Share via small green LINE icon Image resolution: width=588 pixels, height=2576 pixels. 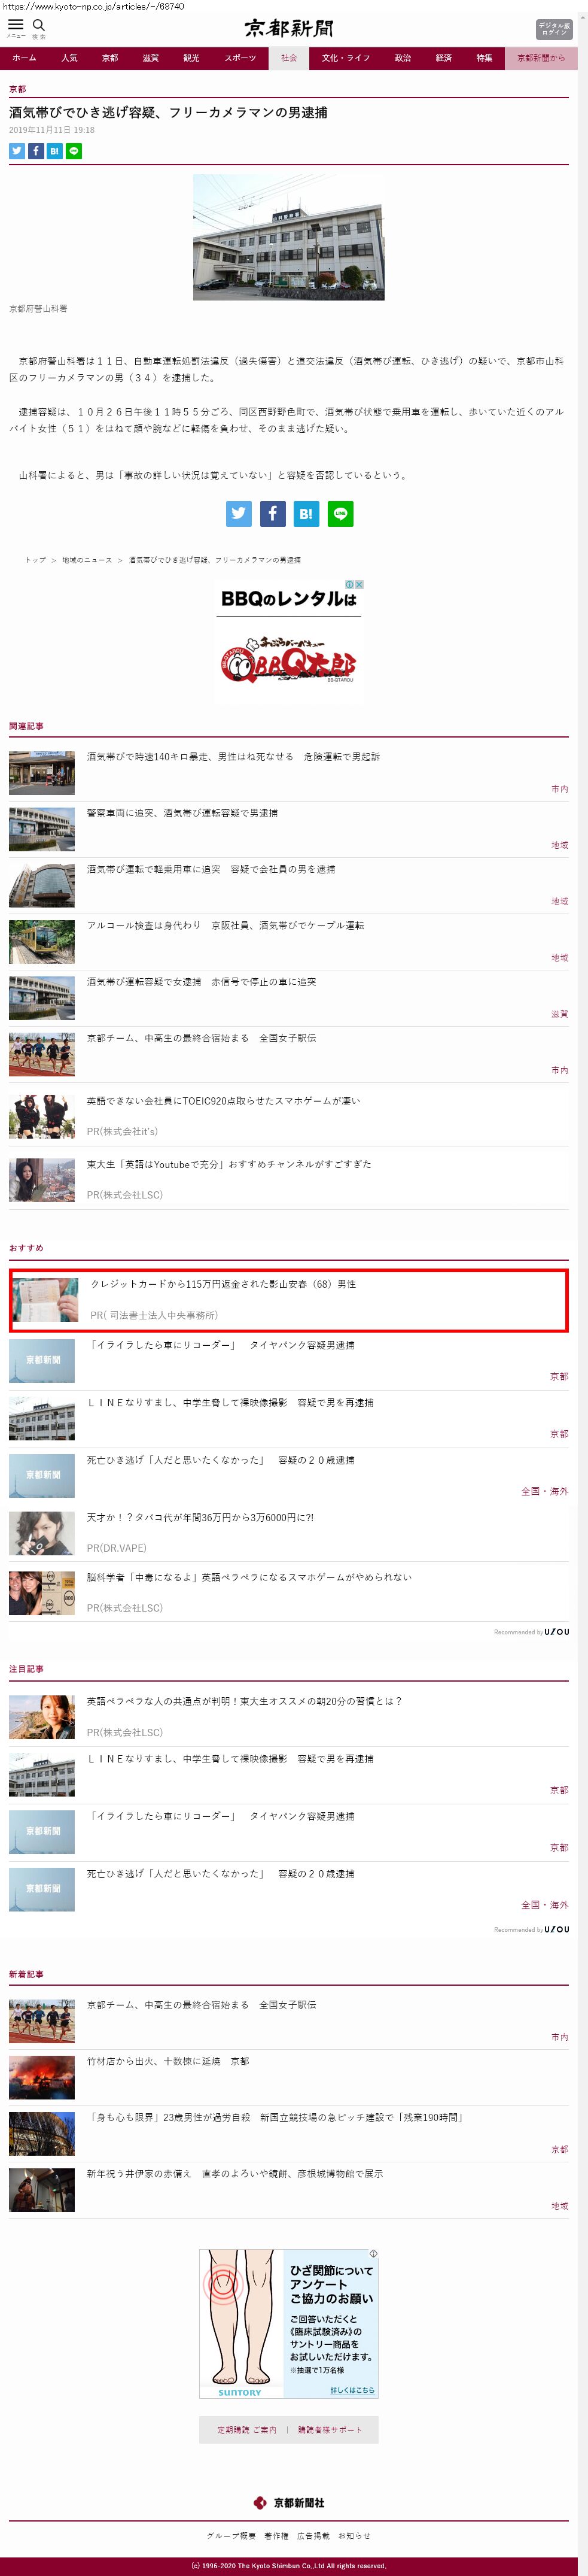pyautogui.click(x=74, y=151)
